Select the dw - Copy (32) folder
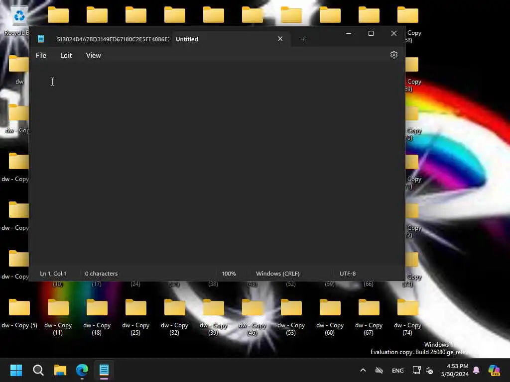510x382 pixels. click(x=174, y=317)
